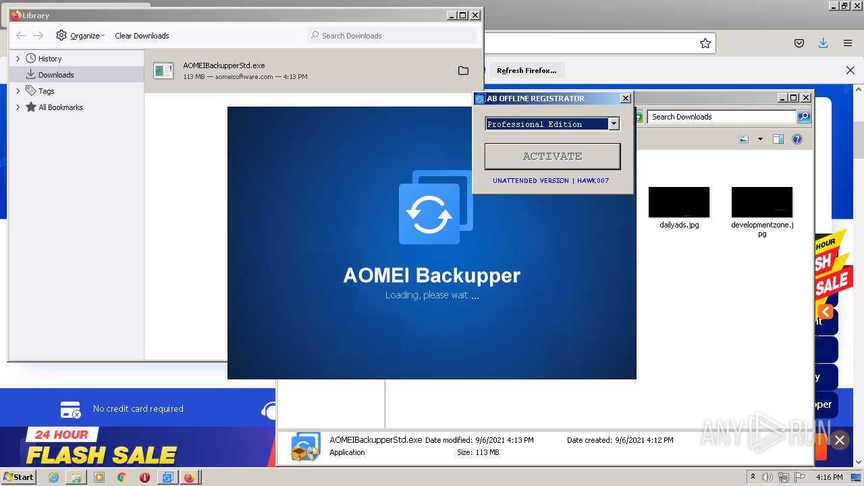864x486 pixels.
Task: Launch Google Chrome from taskbar
Action: click(x=122, y=477)
